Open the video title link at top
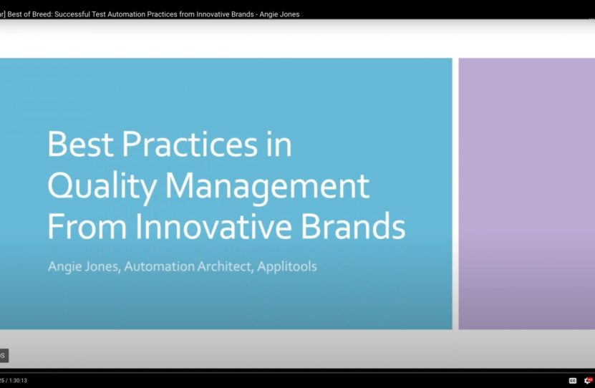The image size is (595, 388). tap(150, 14)
